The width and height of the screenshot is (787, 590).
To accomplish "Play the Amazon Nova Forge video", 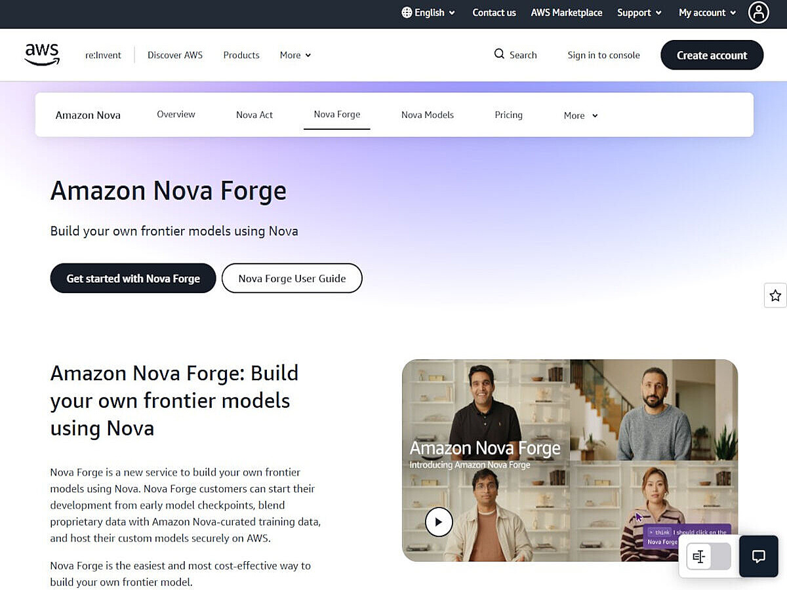I will (x=439, y=522).
